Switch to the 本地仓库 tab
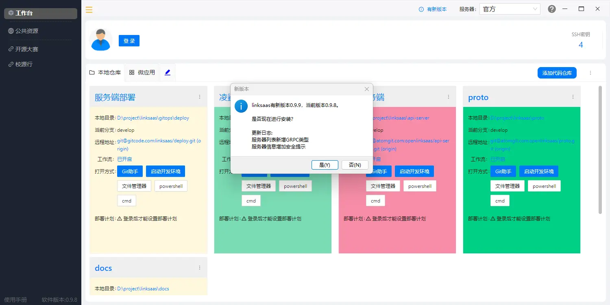Screen dimensions: 610x305 click(x=105, y=72)
